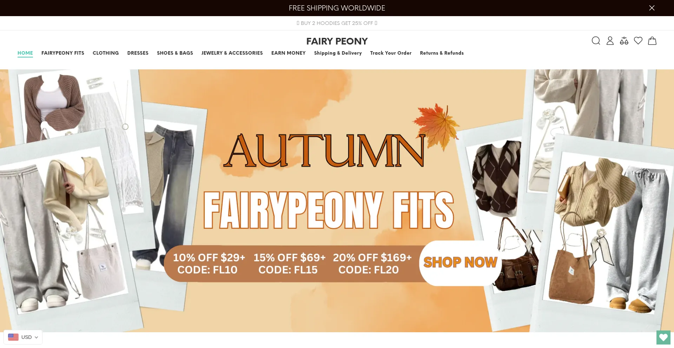Open Track Your Order link
The image size is (674, 348).
(x=391, y=53)
